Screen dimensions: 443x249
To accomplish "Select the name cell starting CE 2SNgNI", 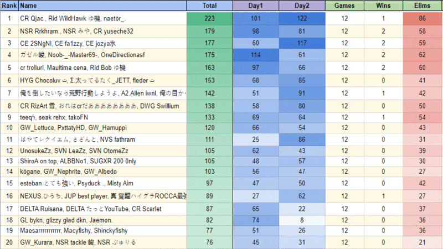I will point(102,43).
